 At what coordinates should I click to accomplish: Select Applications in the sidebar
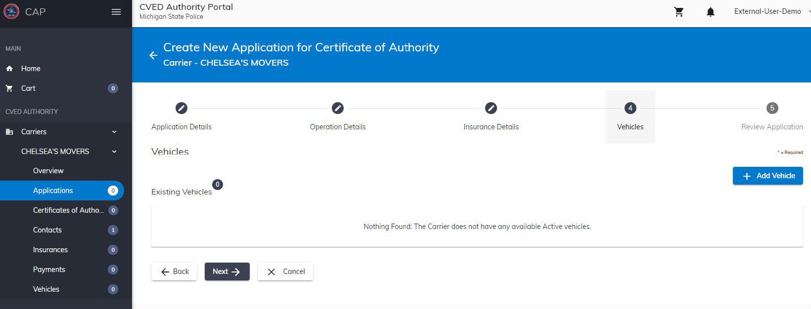[62, 191]
